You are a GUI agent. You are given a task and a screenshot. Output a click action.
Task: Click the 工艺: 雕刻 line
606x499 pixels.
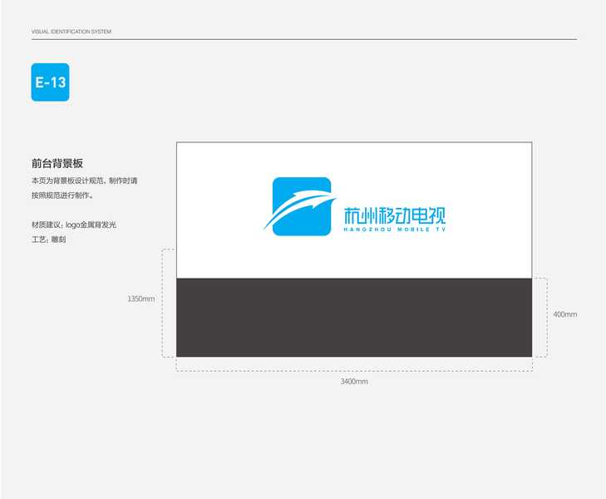49,240
